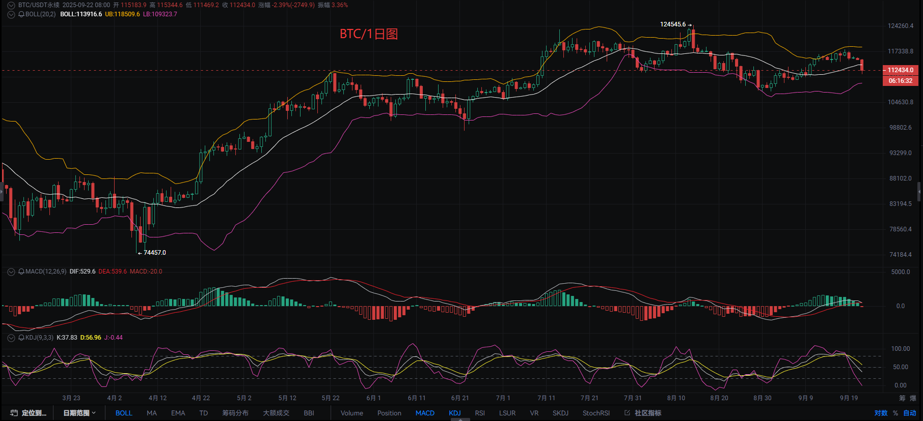Collapse the MACD(12,26,9) panel chevron
This screenshot has height=421, width=923.
point(11,272)
